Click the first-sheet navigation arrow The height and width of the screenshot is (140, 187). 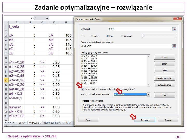point(5,122)
